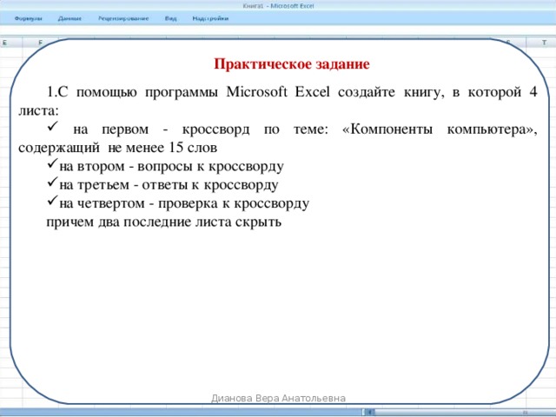Open the Формулы ribbon tab

(x=28, y=18)
